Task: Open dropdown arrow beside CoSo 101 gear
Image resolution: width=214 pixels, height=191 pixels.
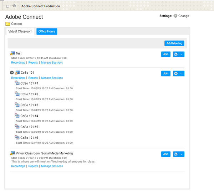Action: [182, 74]
